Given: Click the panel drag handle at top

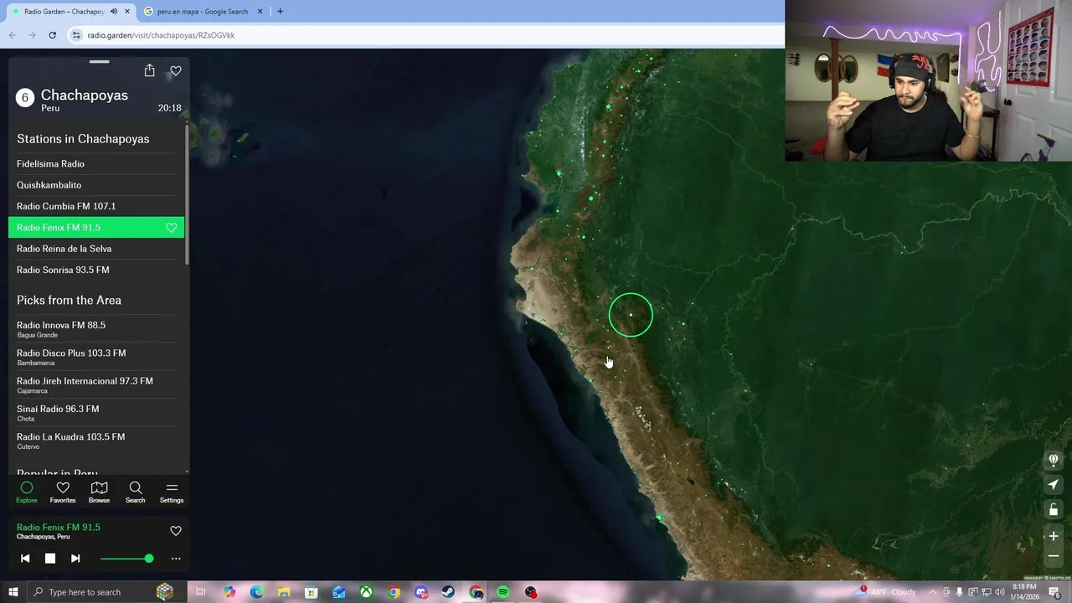Looking at the screenshot, I should coord(100,61).
